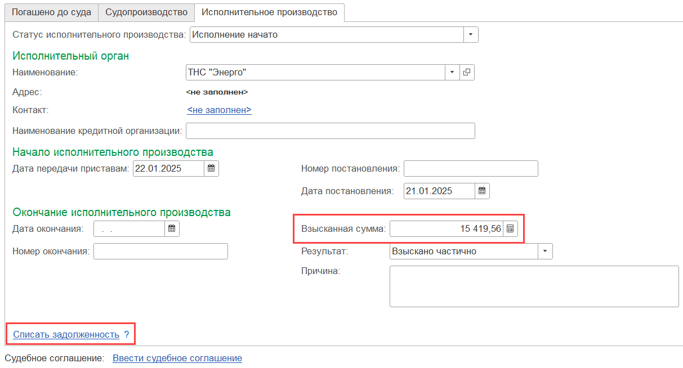Viewport: 683px width, 368px height.
Task: Click the Контакт <не заполнен> link
Action: coord(219,110)
